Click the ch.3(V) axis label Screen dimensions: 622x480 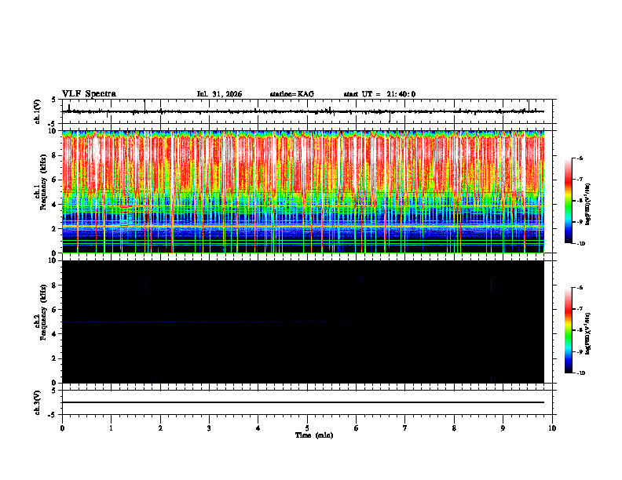38,402
